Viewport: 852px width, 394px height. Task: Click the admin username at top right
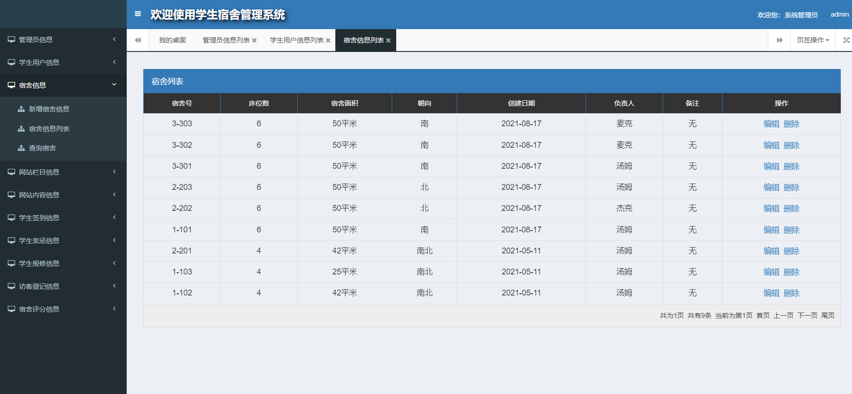click(839, 14)
